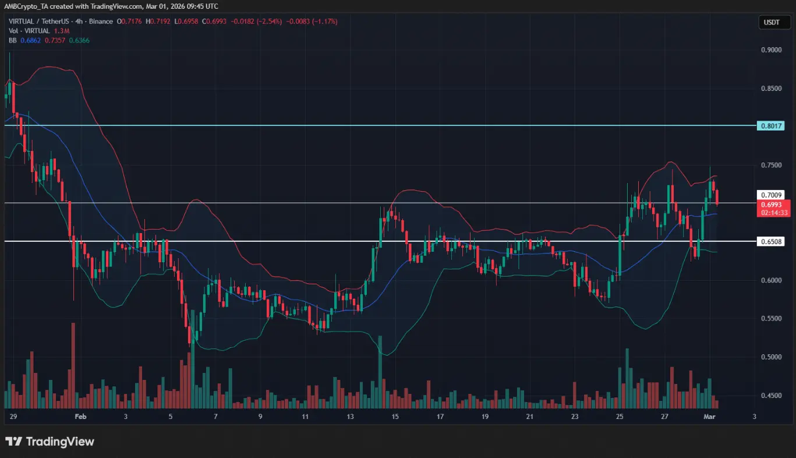
Task: Click the Mar label on the time axis
Action: point(710,417)
